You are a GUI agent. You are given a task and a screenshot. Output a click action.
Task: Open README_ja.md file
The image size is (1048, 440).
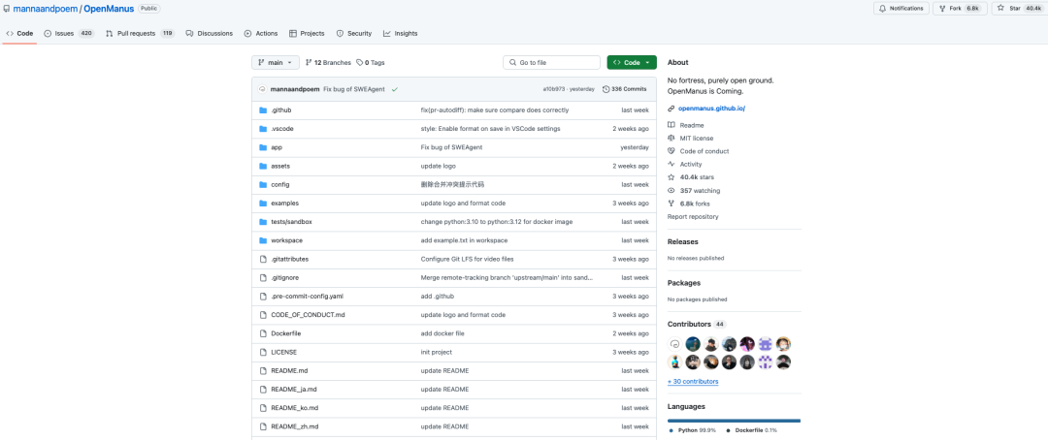point(294,390)
